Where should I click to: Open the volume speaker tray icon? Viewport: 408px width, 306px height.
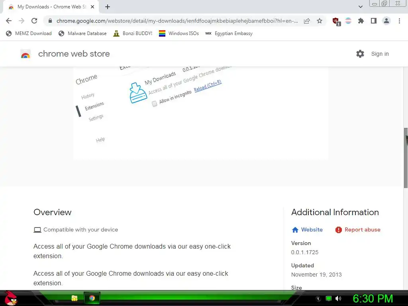(338, 298)
